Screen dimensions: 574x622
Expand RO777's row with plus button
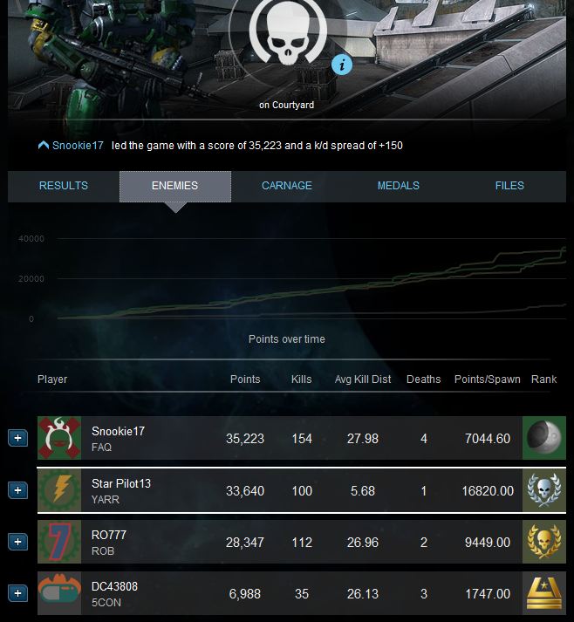17,542
